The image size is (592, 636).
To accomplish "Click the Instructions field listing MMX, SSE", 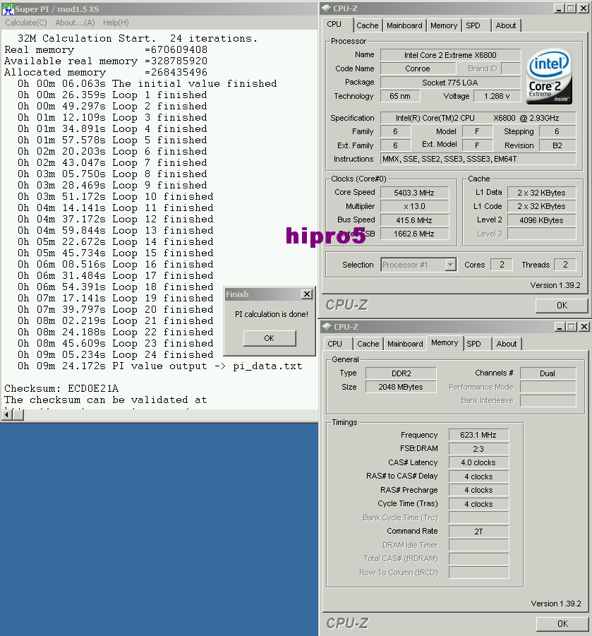I will [478, 159].
